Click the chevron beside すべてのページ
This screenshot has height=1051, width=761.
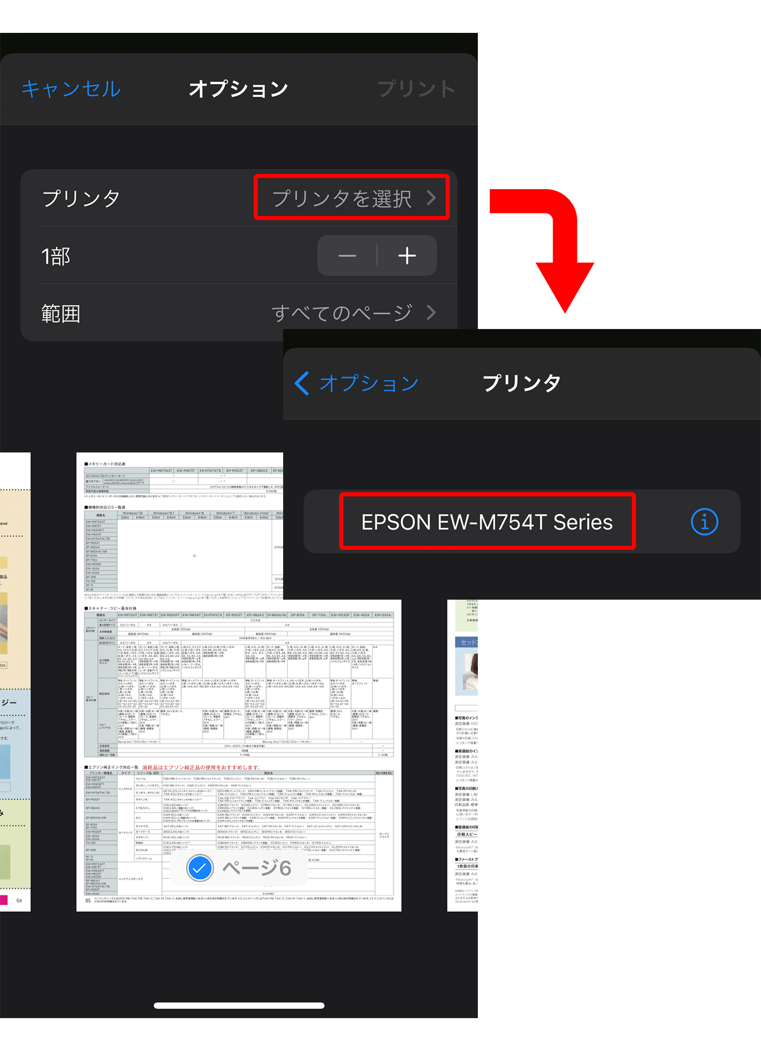(431, 313)
